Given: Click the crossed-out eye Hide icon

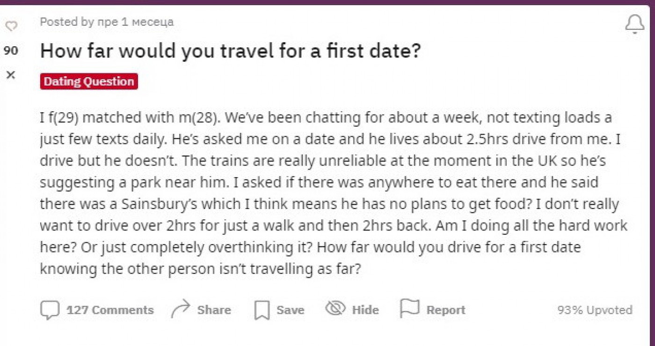Looking at the screenshot, I should (335, 309).
